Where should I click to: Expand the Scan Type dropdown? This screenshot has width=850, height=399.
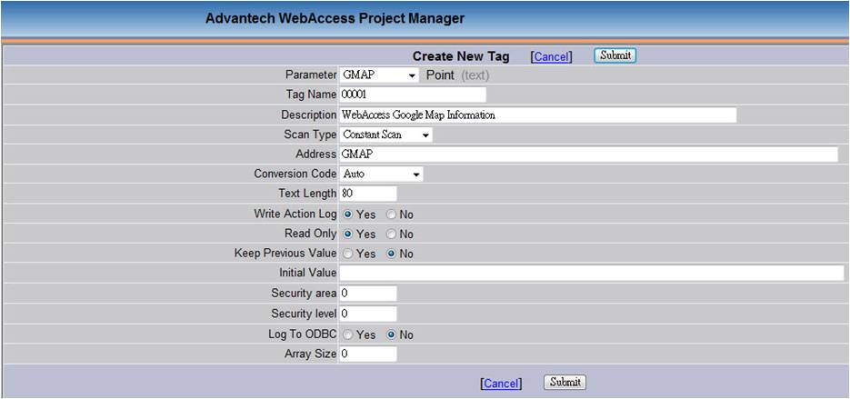[x=386, y=135]
